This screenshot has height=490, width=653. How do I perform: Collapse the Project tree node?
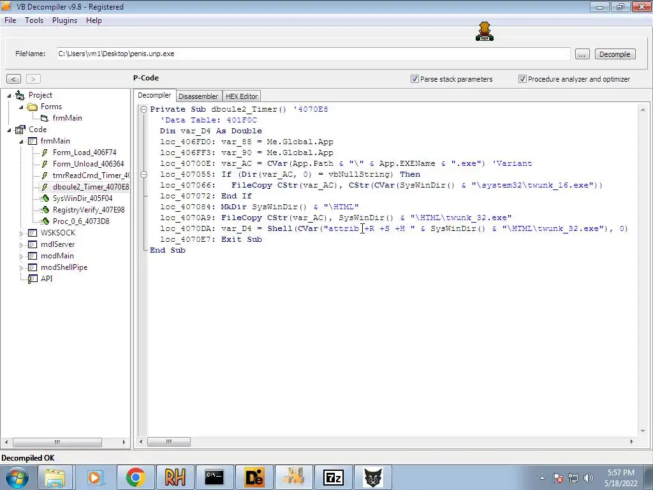tap(9, 96)
